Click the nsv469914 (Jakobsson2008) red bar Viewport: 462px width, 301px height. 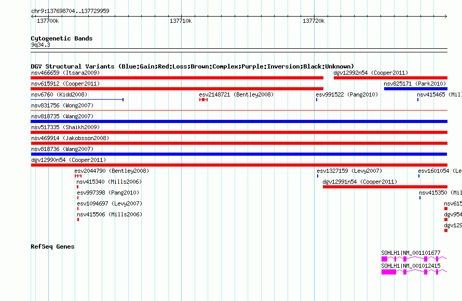tap(239, 143)
